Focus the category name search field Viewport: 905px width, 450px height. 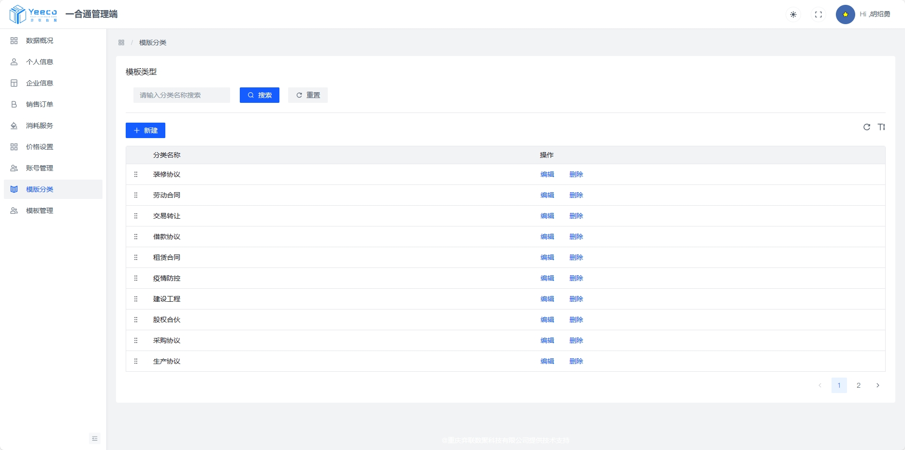pos(182,95)
